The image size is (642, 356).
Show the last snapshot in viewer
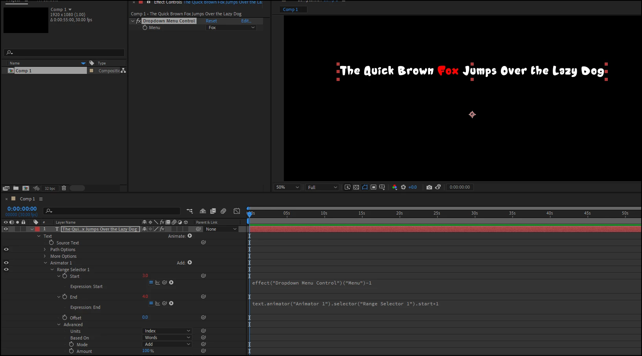(438, 187)
